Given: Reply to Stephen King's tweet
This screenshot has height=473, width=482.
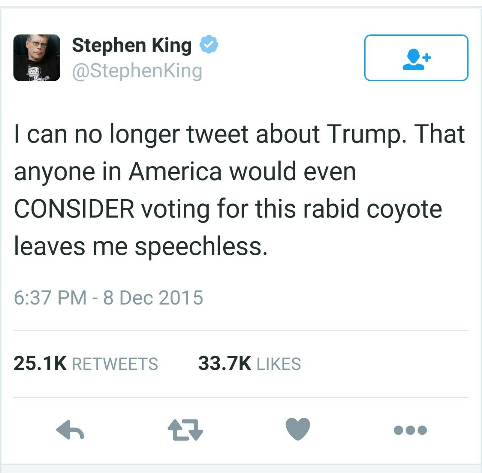Looking at the screenshot, I should pos(70,429).
